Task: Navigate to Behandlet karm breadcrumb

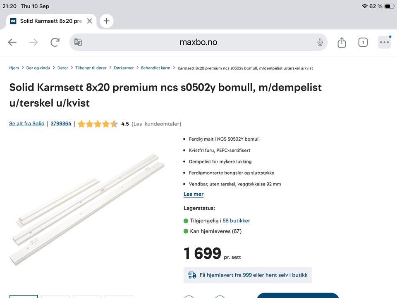Action: 155,68
